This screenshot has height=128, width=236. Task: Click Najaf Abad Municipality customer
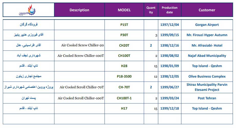coord(207,56)
